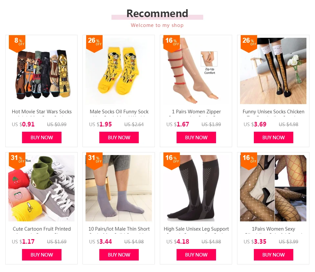This screenshot has width=315, height=272.
Task: Open the Cute Cartoon Fruit Printed title link
Action: [x=42, y=229]
